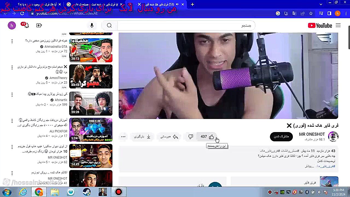Image resolution: width=350 pixels, height=197 pixels.
Task: Open options for 62K-view MR ONESHOT video
Action: click(12, 147)
